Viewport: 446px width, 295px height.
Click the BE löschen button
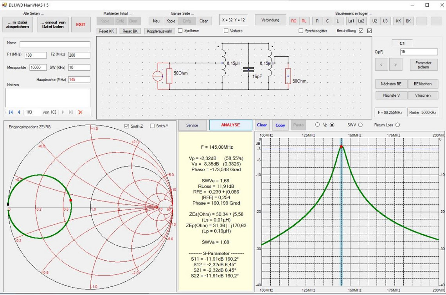423,84
